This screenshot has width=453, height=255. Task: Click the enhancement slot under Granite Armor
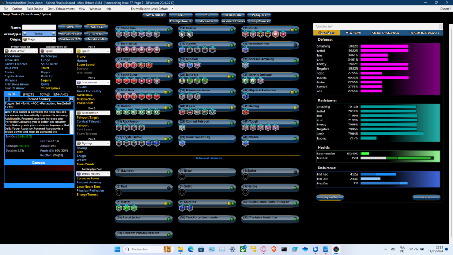(x=246, y=49)
